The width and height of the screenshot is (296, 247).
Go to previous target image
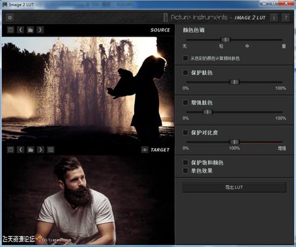(21, 150)
